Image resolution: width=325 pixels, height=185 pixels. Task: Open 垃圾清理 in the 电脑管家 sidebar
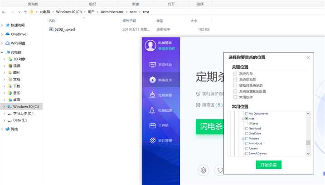(161, 95)
